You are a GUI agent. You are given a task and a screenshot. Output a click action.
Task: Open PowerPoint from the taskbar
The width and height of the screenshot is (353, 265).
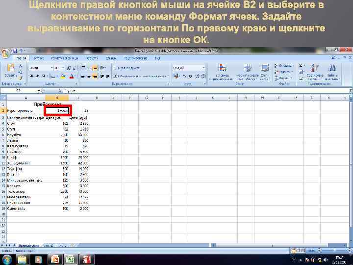(55, 260)
